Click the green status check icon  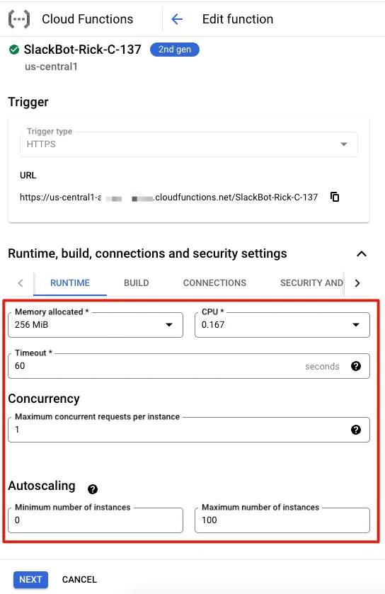pos(14,50)
